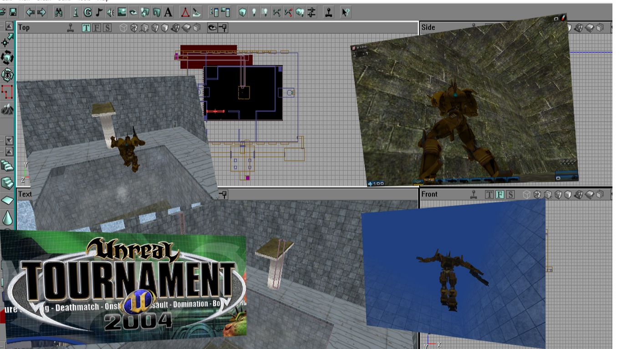Open the UnrealScript editor icon
Screen dimensions: 622x349
(x=197, y=12)
